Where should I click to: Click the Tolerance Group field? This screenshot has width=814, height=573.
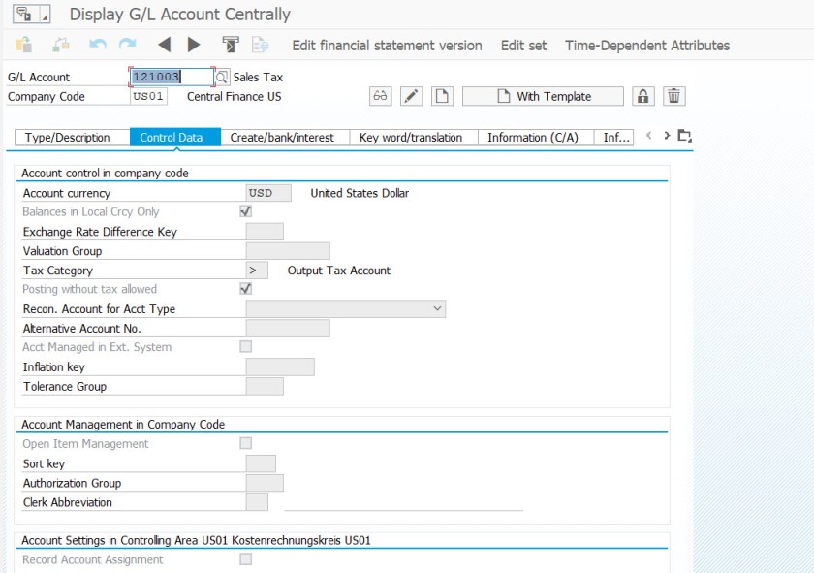click(265, 386)
